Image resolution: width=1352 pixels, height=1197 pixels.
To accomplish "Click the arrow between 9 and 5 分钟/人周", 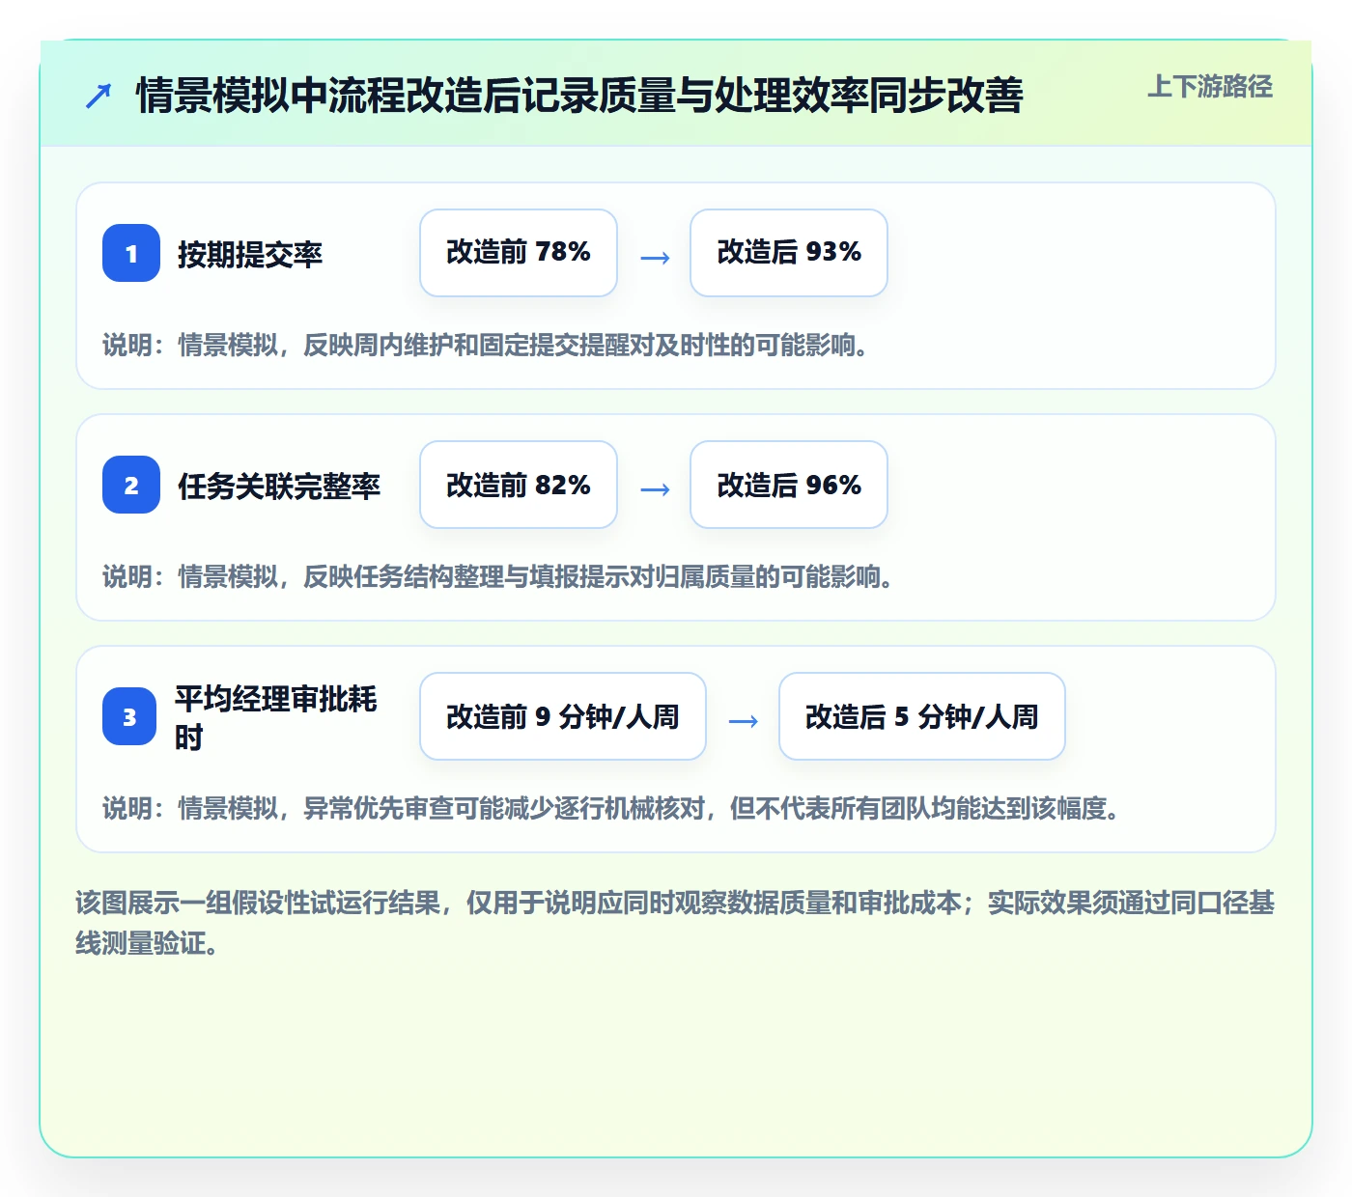I will 743,721.
